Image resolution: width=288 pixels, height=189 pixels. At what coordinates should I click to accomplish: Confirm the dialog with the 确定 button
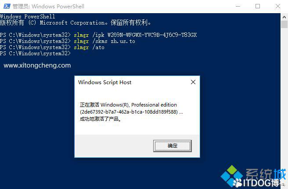click(172, 146)
